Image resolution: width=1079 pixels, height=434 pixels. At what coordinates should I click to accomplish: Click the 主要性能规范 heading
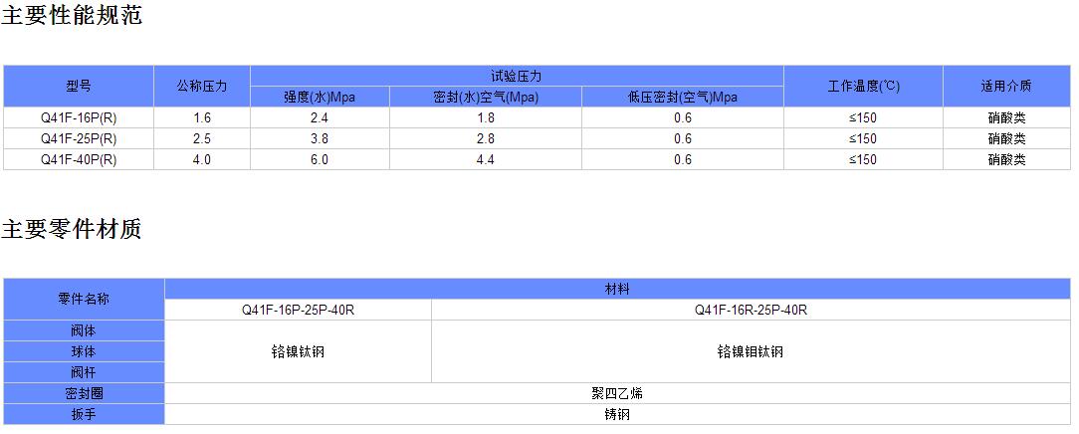coord(72,17)
